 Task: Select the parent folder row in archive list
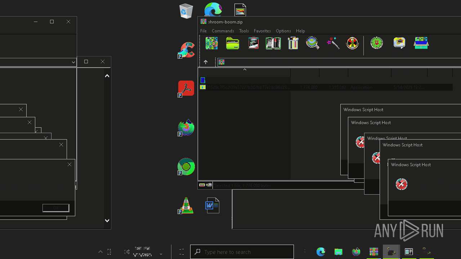tap(245, 80)
